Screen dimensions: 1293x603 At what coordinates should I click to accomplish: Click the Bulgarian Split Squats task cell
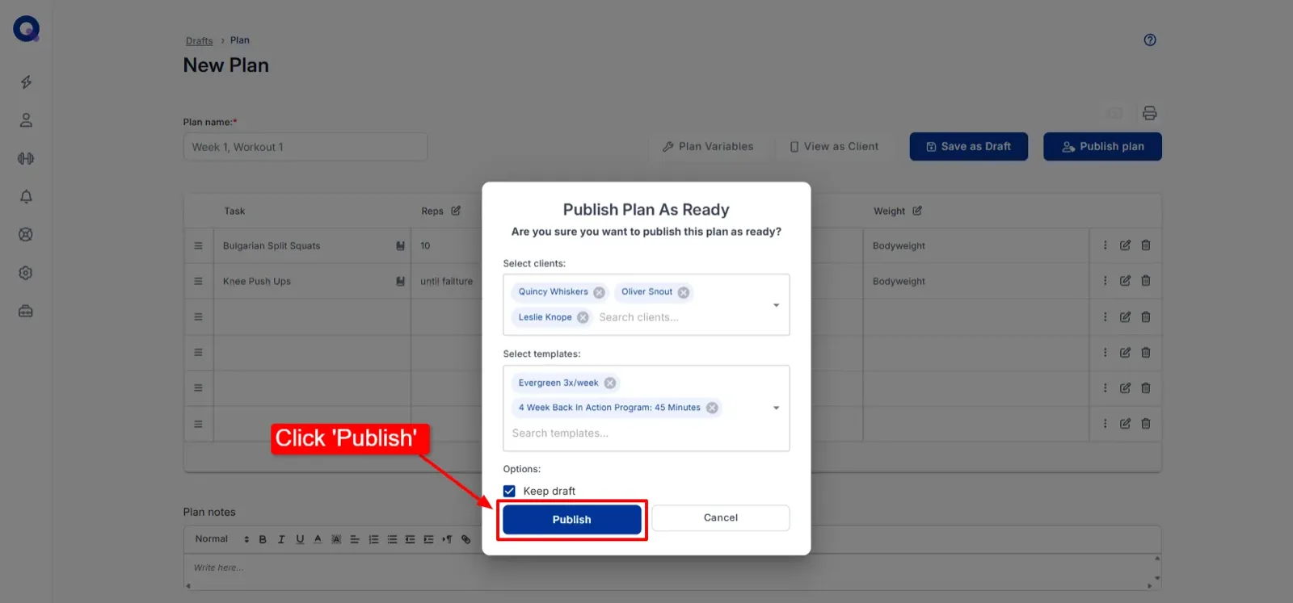coord(312,245)
